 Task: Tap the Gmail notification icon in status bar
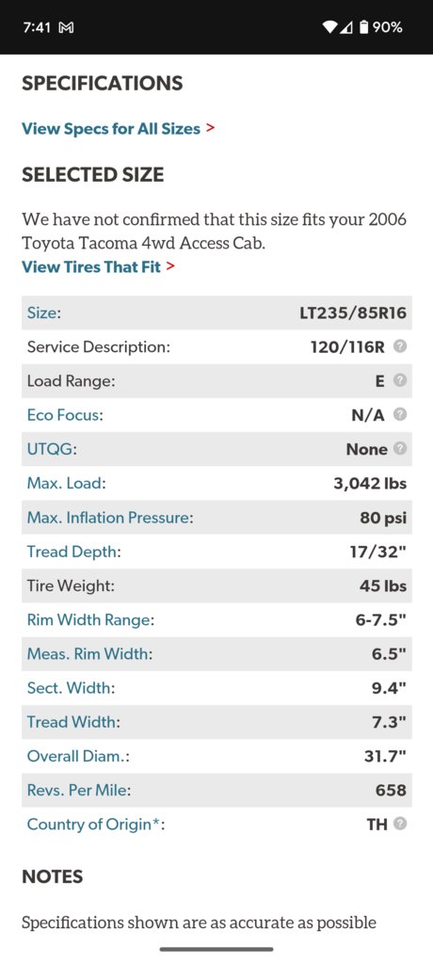(x=66, y=27)
